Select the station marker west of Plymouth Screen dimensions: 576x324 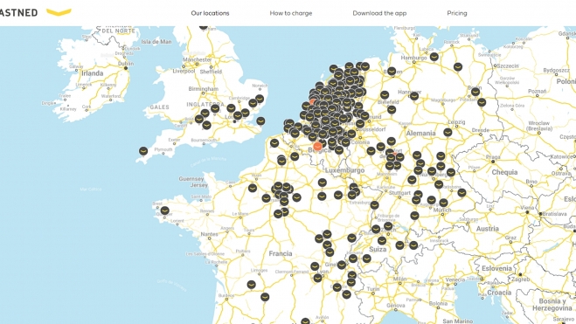click(x=143, y=151)
